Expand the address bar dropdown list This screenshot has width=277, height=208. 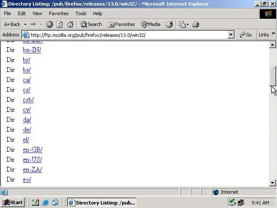click(231, 35)
